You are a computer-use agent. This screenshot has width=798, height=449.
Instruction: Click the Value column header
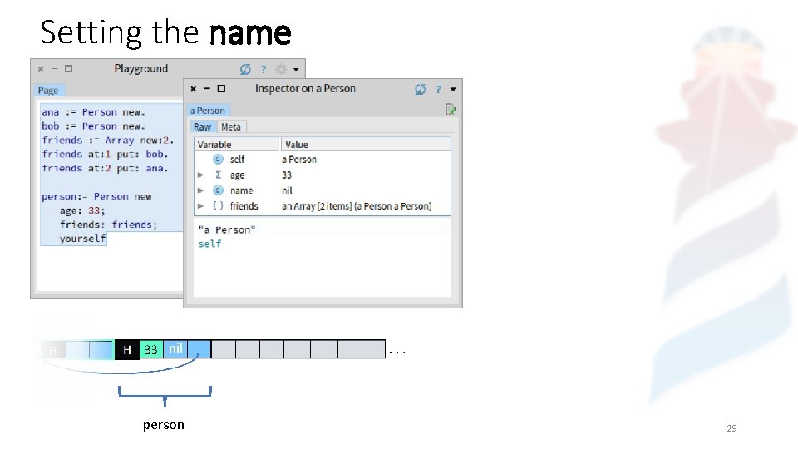point(366,145)
